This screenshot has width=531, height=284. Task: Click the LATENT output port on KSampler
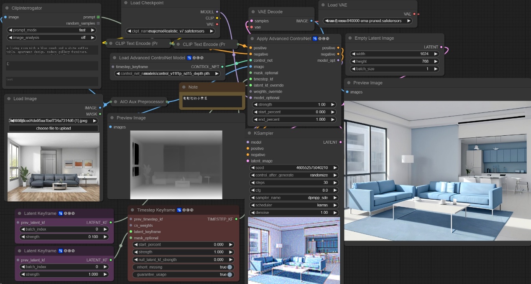click(x=340, y=142)
